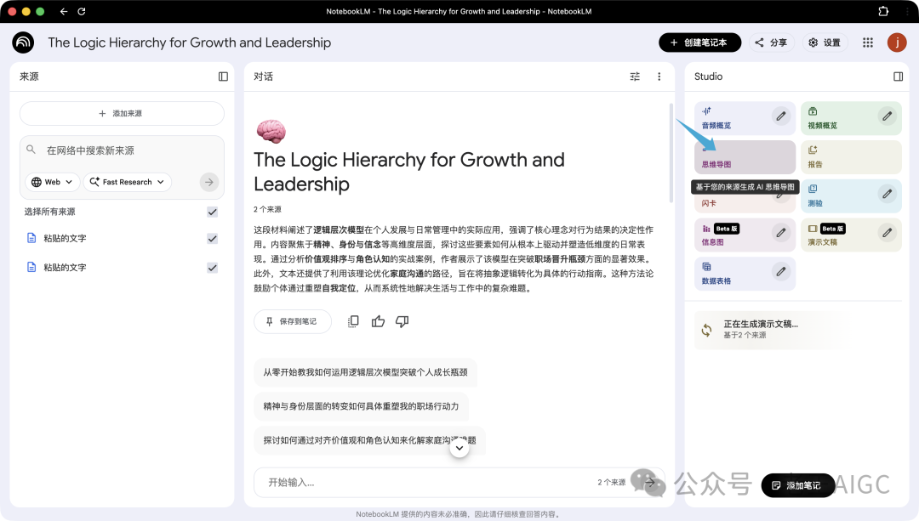The height and width of the screenshot is (521, 919).
Task: Copy the summary with the copy icon
Action: click(353, 321)
